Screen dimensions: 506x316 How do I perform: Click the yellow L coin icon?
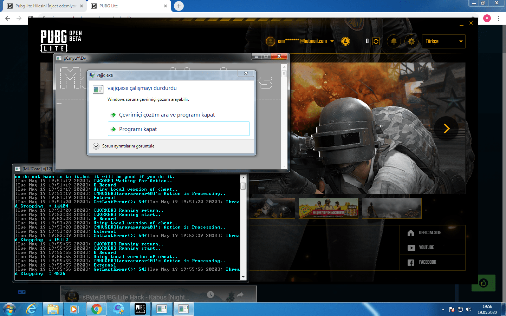pyautogui.click(x=346, y=41)
